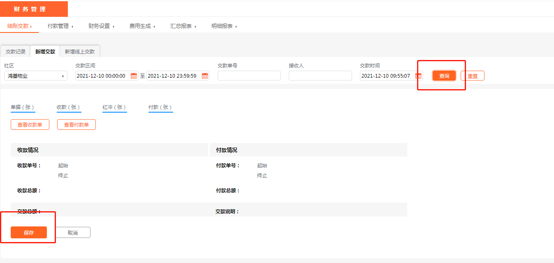Click the 查看收款单 button
Image resolution: width=554 pixels, height=263 pixels.
point(30,125)
